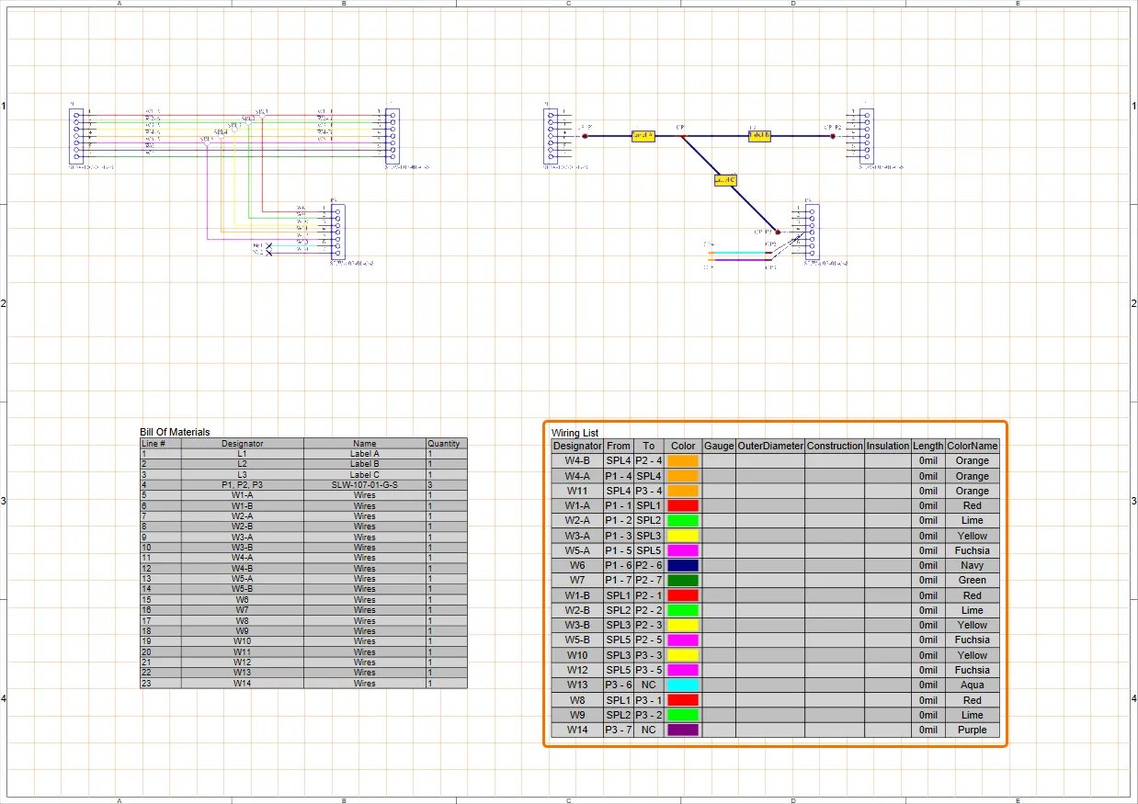Click the W4-B designator cell in Wiring List
The image size is (1138, 804).
577,461
